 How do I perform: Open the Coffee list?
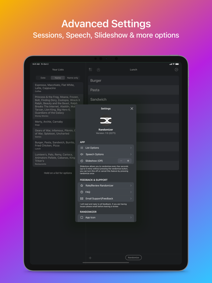58,88
